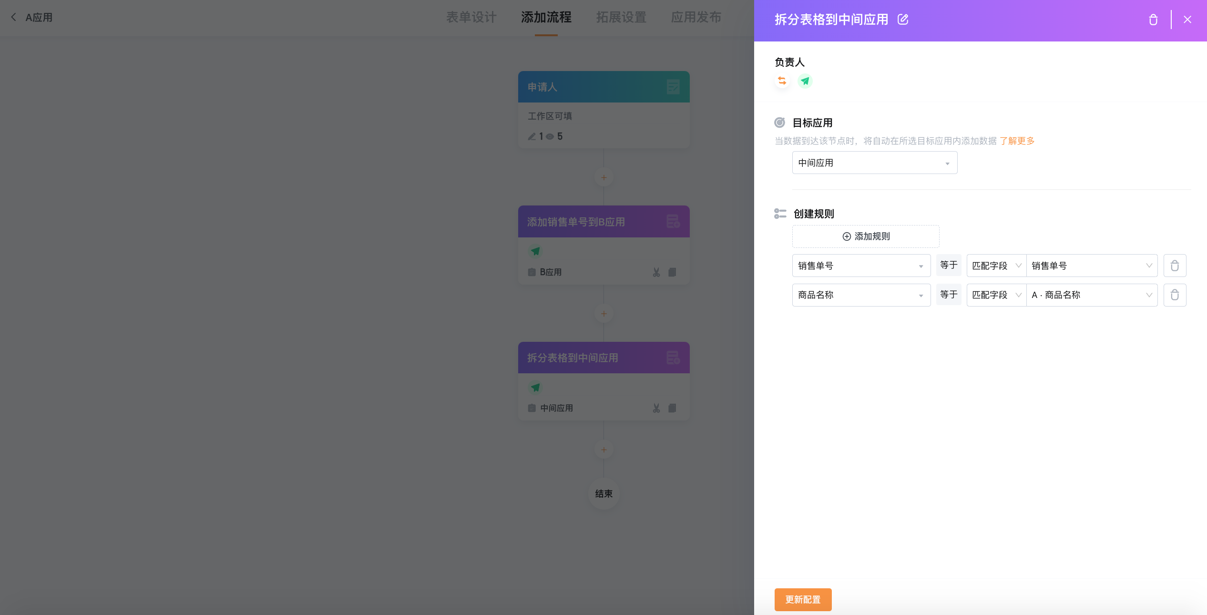Delete this node using header trash icon
Image resolution: width=1207 pixels, height=615 pixels.
pyautogui.click(x=1153, y=20)
